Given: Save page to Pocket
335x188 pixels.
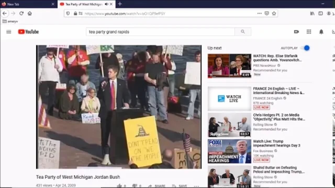Looking at the screenshot, I should (x=267, y=13).
